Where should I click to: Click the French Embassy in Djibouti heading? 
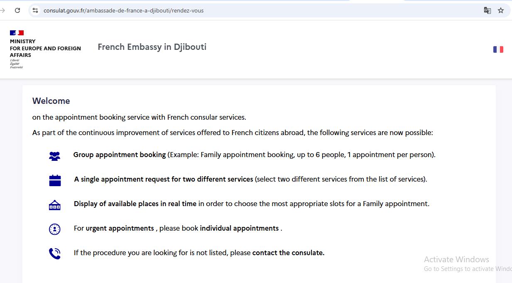(152, 47)
